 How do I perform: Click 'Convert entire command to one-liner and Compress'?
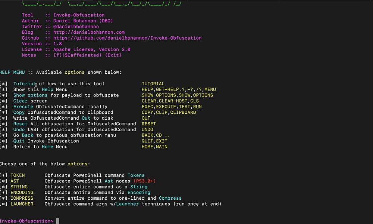[x=113, y=198]
